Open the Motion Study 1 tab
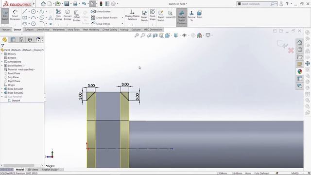311x175 pixels. pyautogui.click(x=51, y=170)
